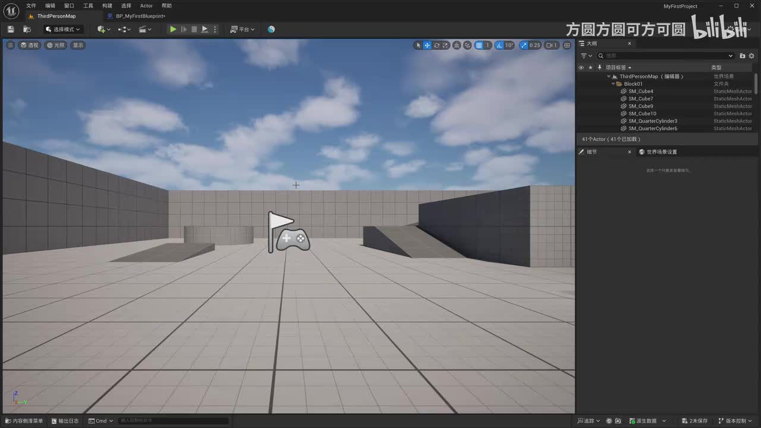Open the Blueprints toolbar dropdown
761x428 pixels.
[x=124, y=29]
